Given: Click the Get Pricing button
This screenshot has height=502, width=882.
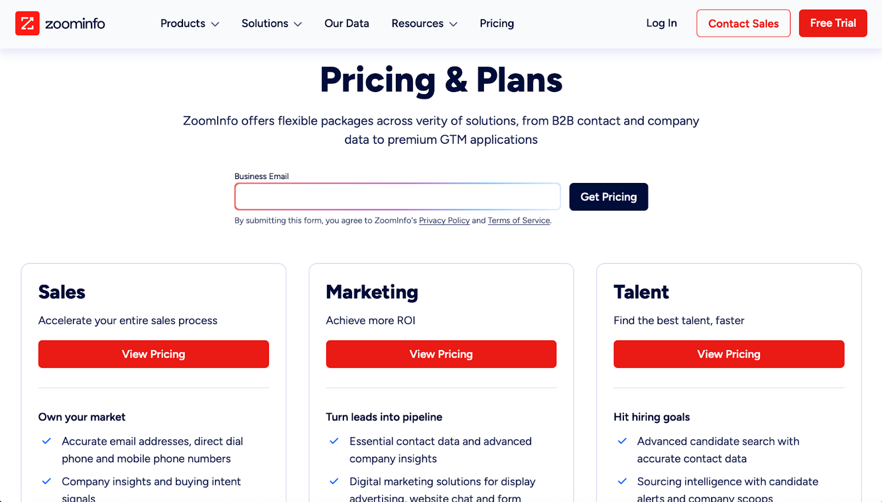Looking at the screenshot, I should click(x=608, y=197).
